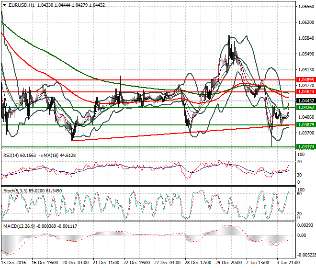
Task: Click the 1.03879 green support price label
Action: [x=306, y=125]
